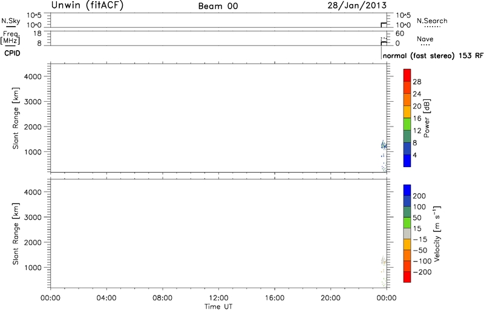The width and height of the screenshot is (484, 310).
Task: Click the 'N.Sky' legend label
Action: [11, 21]
